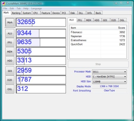The width and height of the screenshot is (134, 121).
Task: Run the OGL benchmark button
Action: [x=10, y=89]
